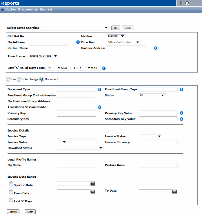
Task: Collapse the Active Documents Search panel
Action: (3, 10)
